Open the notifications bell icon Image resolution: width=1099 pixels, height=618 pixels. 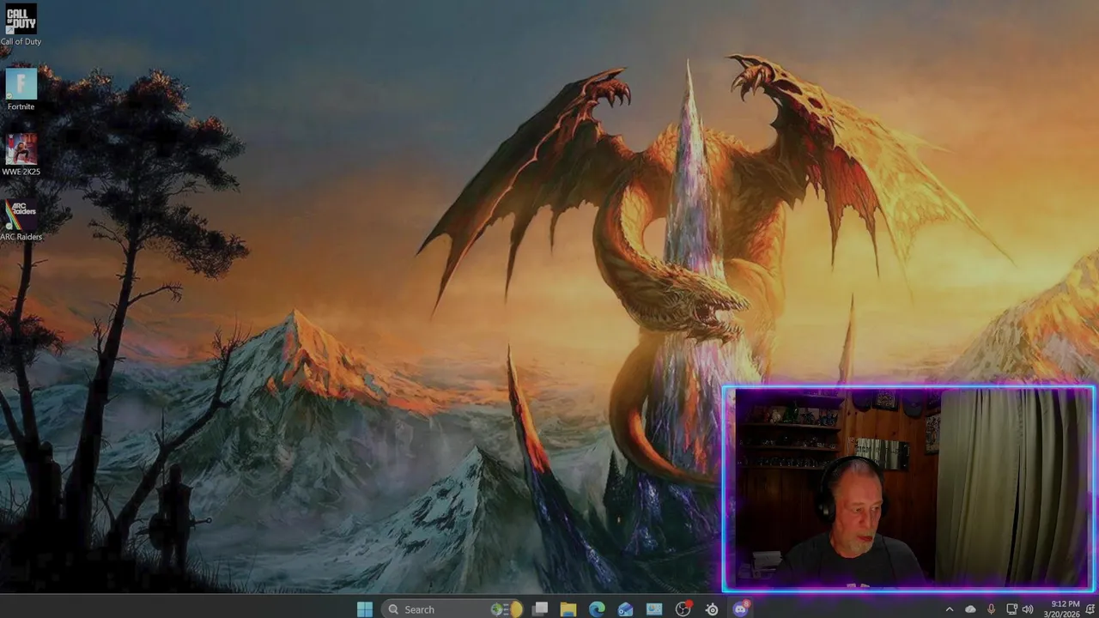tap(1090, 609)
